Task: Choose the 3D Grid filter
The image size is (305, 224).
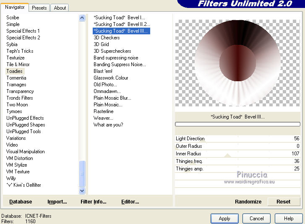Action: [x=101, y=44]
